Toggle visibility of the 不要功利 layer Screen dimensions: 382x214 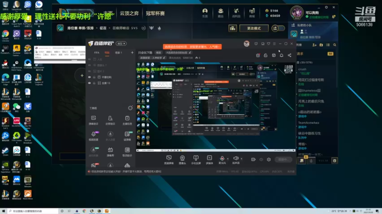pyautogui.click(x=89, y=77)
